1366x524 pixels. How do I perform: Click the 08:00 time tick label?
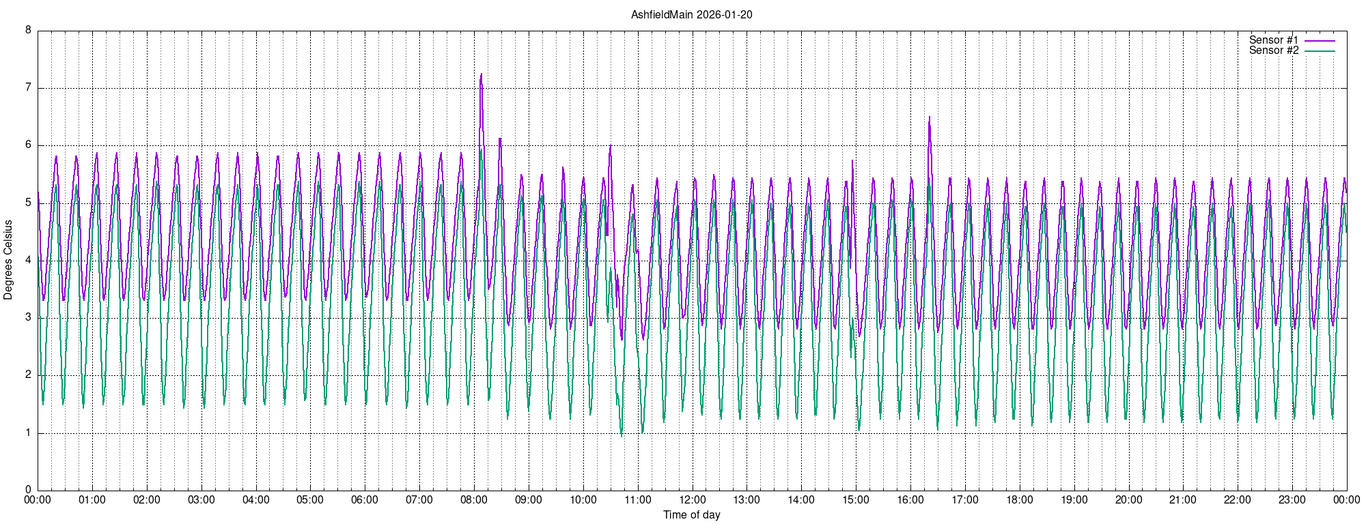click(x=473, y=500)
